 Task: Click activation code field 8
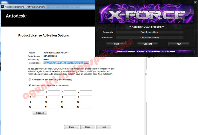tap(86, 97)
